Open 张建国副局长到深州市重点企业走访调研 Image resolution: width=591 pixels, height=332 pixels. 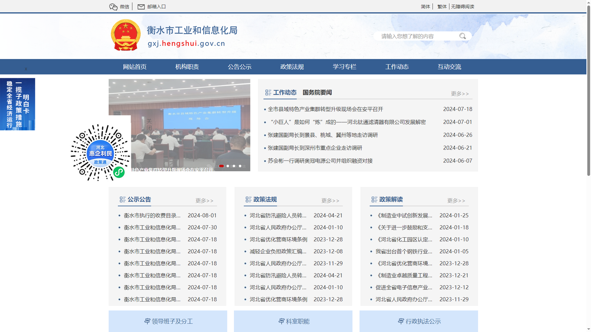pyautogui.click(x=315, y=148)
